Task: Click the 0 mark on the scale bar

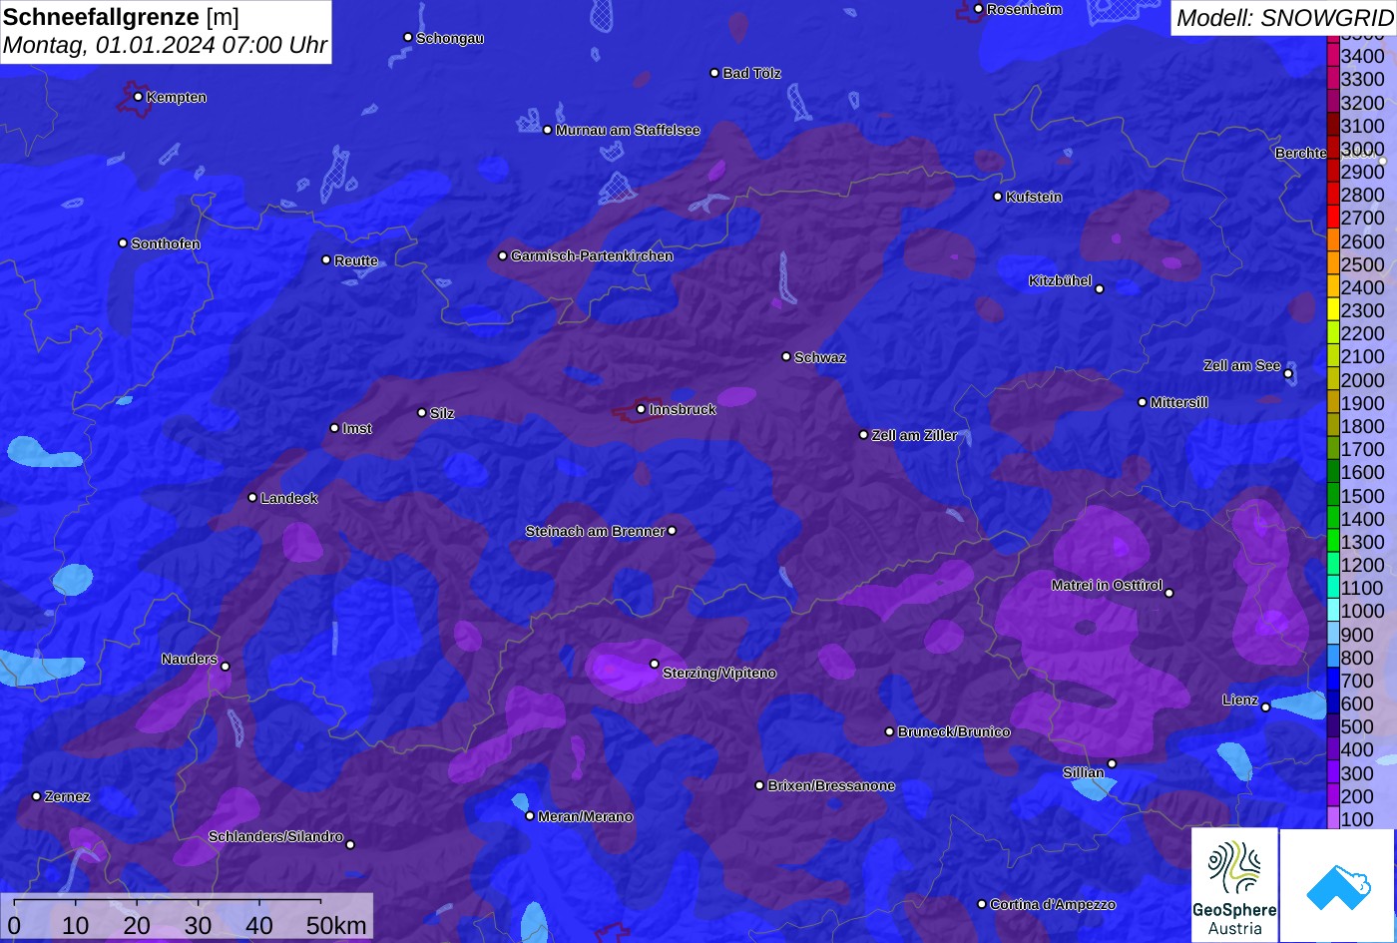Action: [x=14, y=925]
